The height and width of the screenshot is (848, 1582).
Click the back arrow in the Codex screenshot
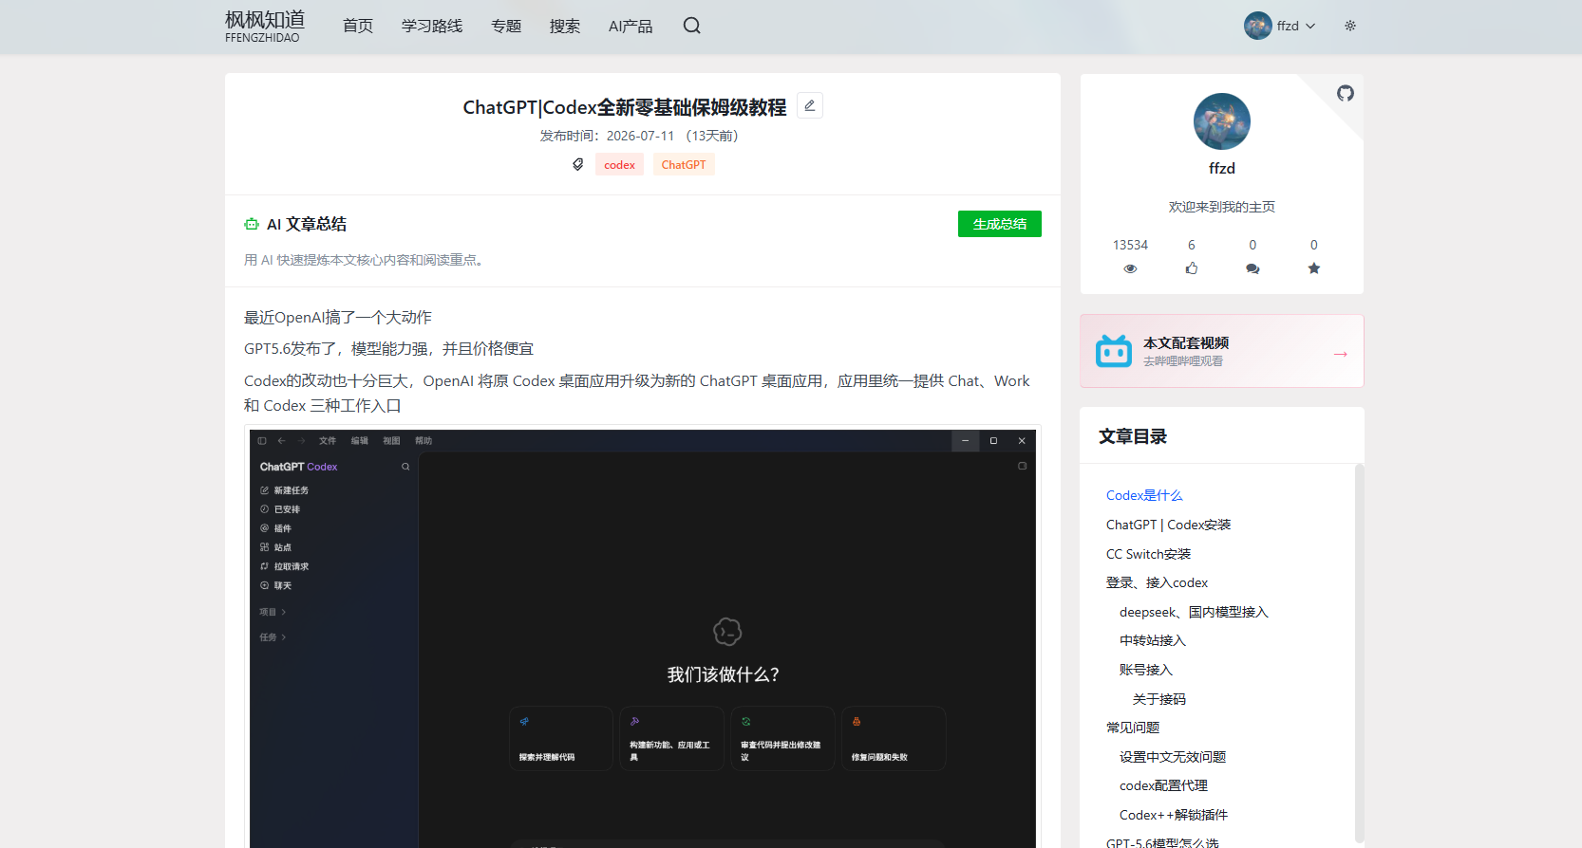pyautogui.click(x=281, y=441)
